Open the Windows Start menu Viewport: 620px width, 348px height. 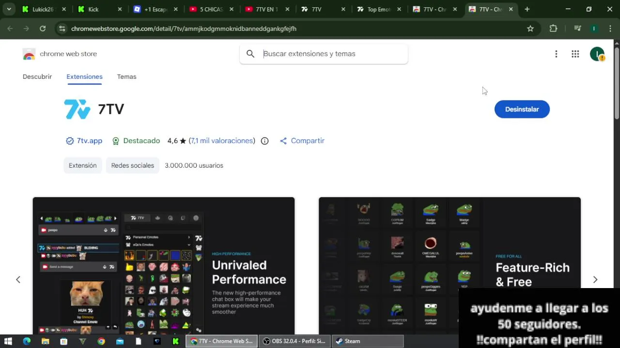point(8,341)
